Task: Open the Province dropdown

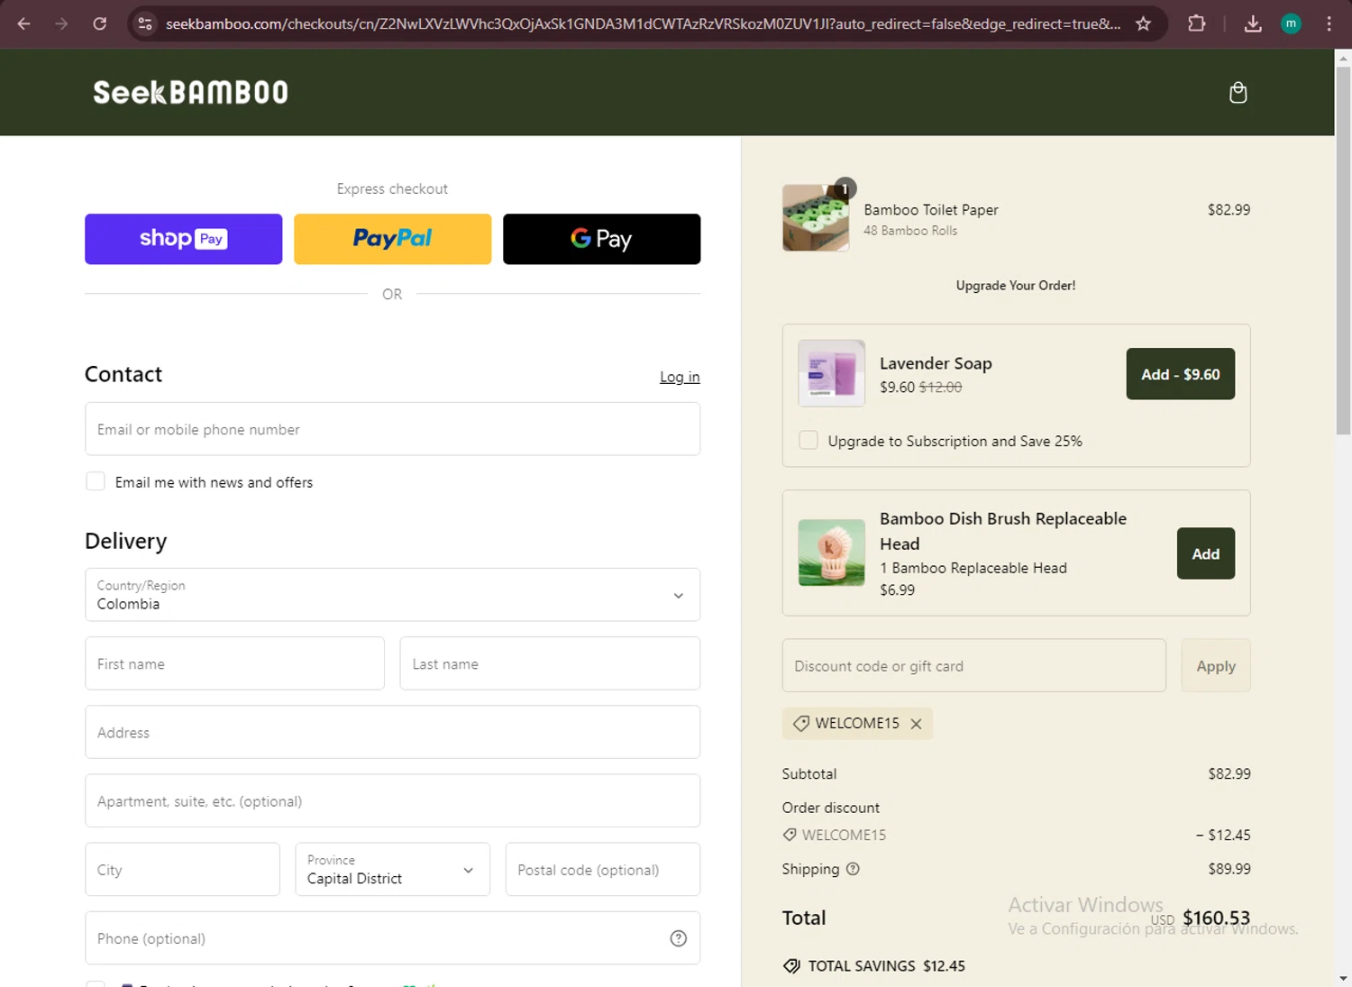Action: pyautogui.click(x=392, y=870)
